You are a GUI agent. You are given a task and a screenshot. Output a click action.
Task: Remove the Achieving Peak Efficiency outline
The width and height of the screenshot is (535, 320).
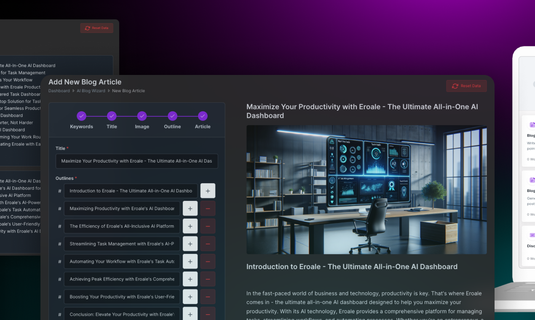click(x=208, y=279)
